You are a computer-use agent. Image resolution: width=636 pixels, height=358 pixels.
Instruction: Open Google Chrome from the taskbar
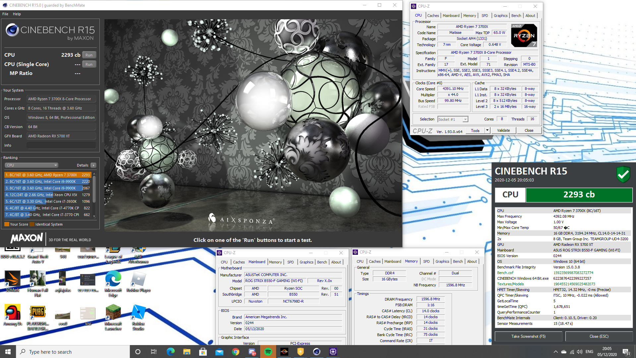[x=235, y=352]
